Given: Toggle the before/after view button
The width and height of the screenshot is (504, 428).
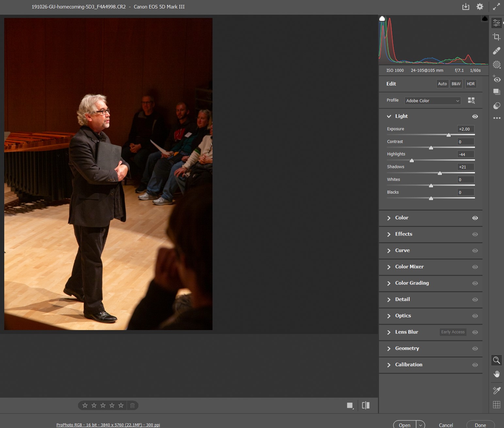Looking at the screenshot, I should click(x=366, y=405).
